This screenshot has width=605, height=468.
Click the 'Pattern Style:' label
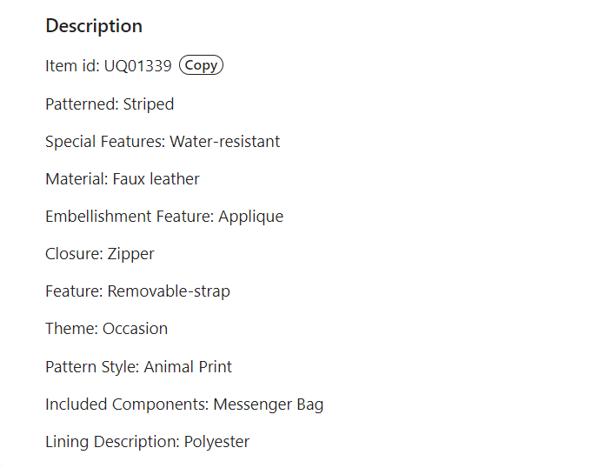coord(92,367)
